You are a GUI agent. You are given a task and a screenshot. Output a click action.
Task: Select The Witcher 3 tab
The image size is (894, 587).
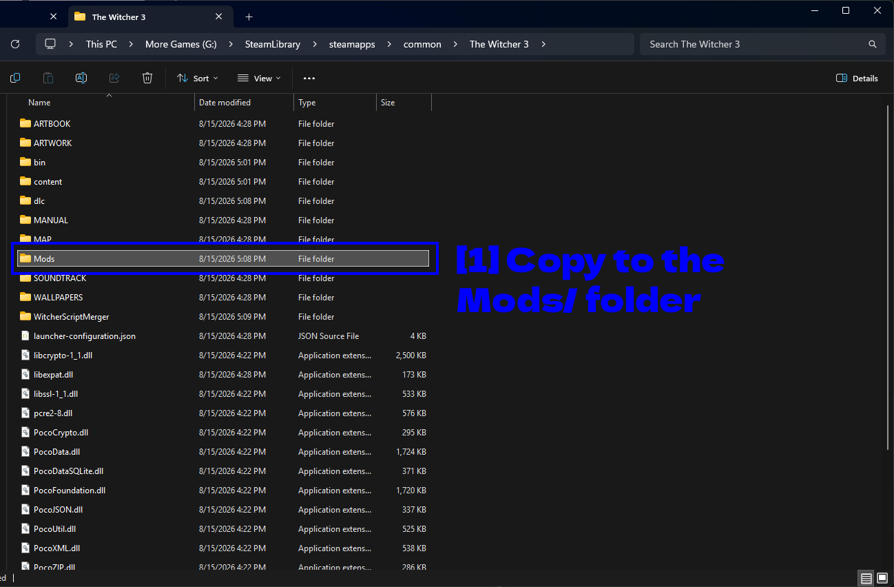point(149,17)
